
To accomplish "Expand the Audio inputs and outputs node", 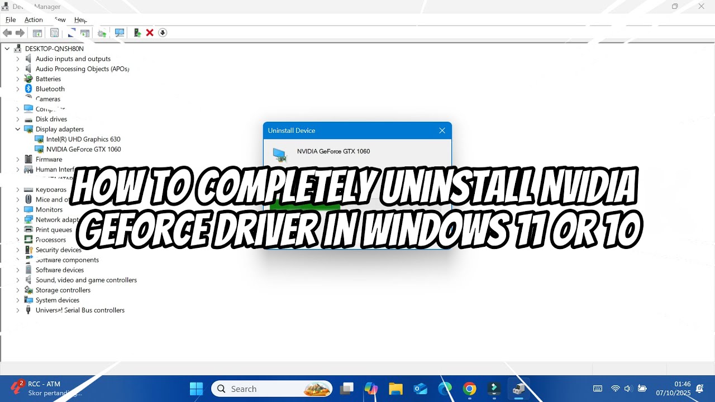I will [17, 59].
